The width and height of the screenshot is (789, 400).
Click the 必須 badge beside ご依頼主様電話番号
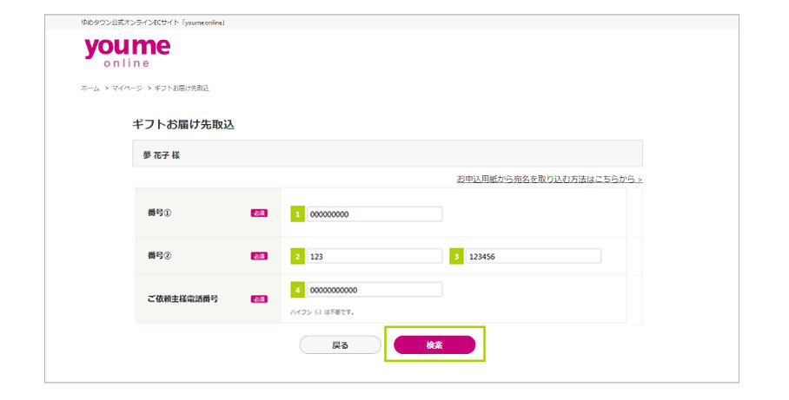point(259,299)
